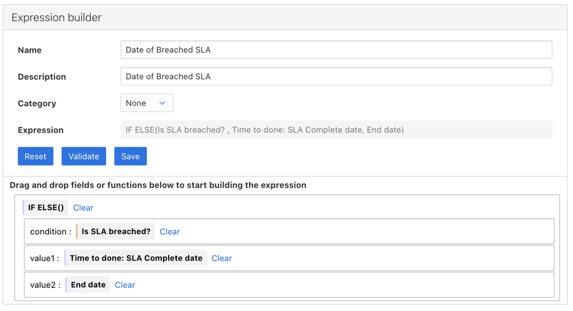Viewport: 573px width, 311px height.
Task: Save the expression using Save button
Action: point(130,156)
